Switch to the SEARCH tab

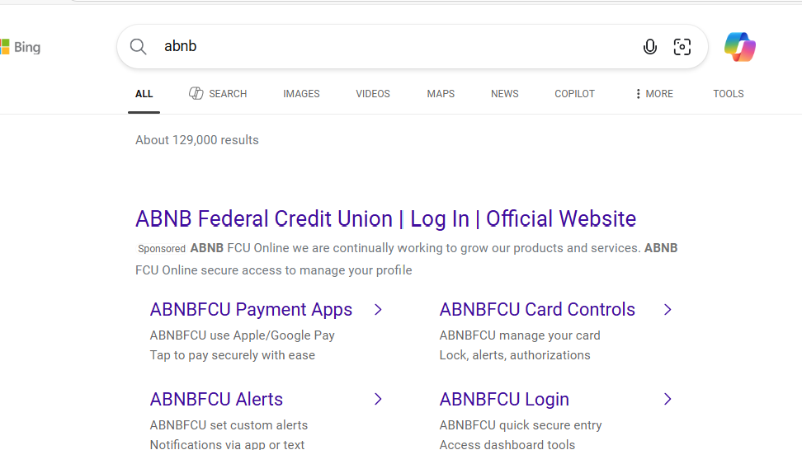tap(218, 94)
